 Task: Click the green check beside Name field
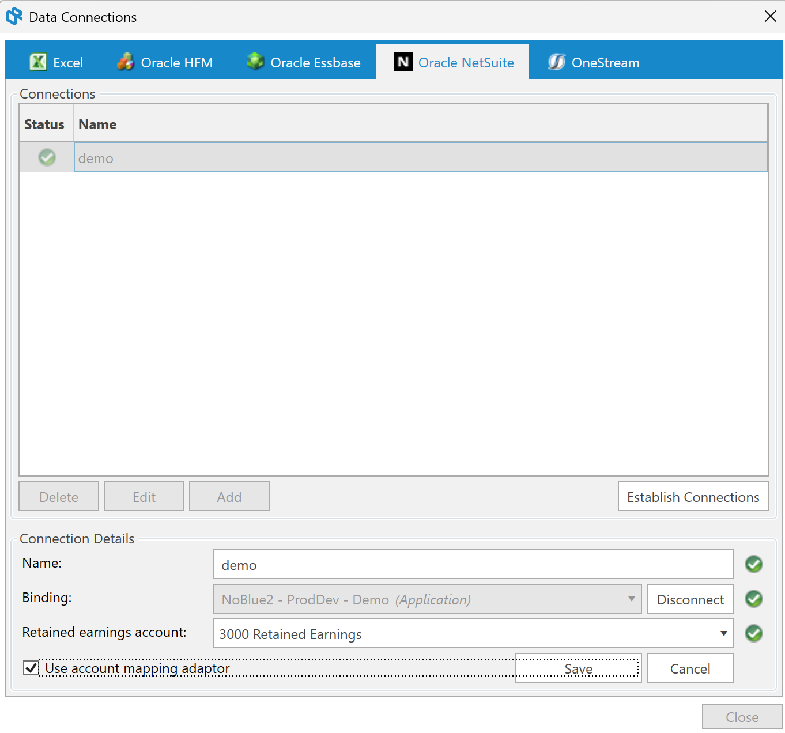[x=754, y=564]
